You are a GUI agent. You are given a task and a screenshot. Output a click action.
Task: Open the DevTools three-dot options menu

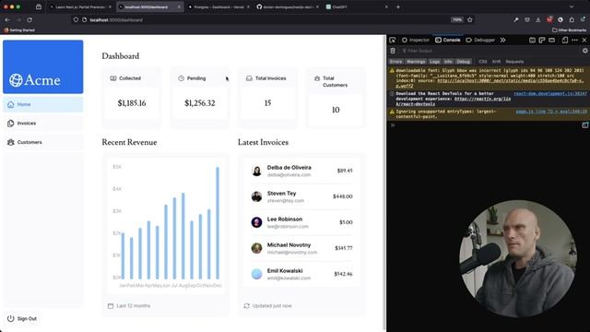(x=574, y=40)
